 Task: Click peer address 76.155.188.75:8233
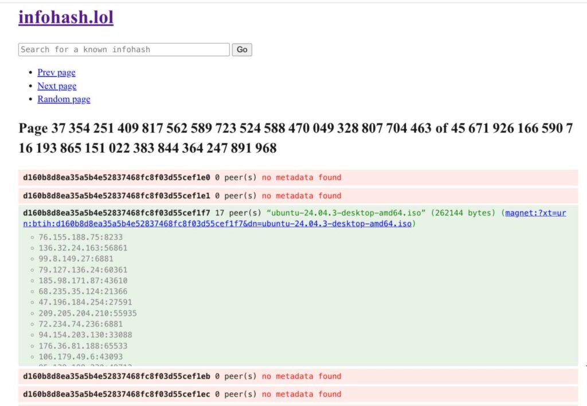click(80, 237)
